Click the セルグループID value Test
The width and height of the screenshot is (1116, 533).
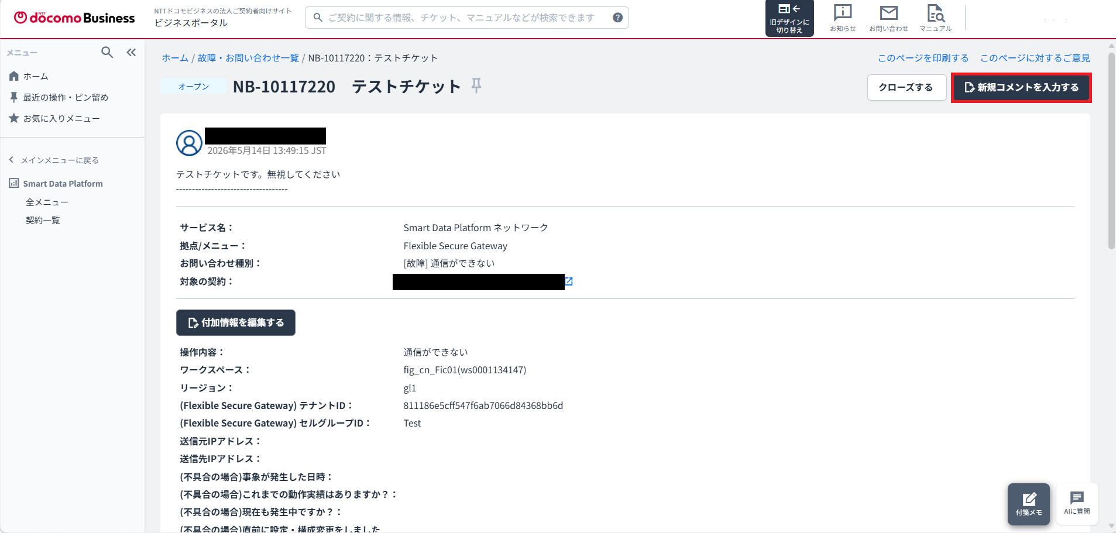point(412,423)
